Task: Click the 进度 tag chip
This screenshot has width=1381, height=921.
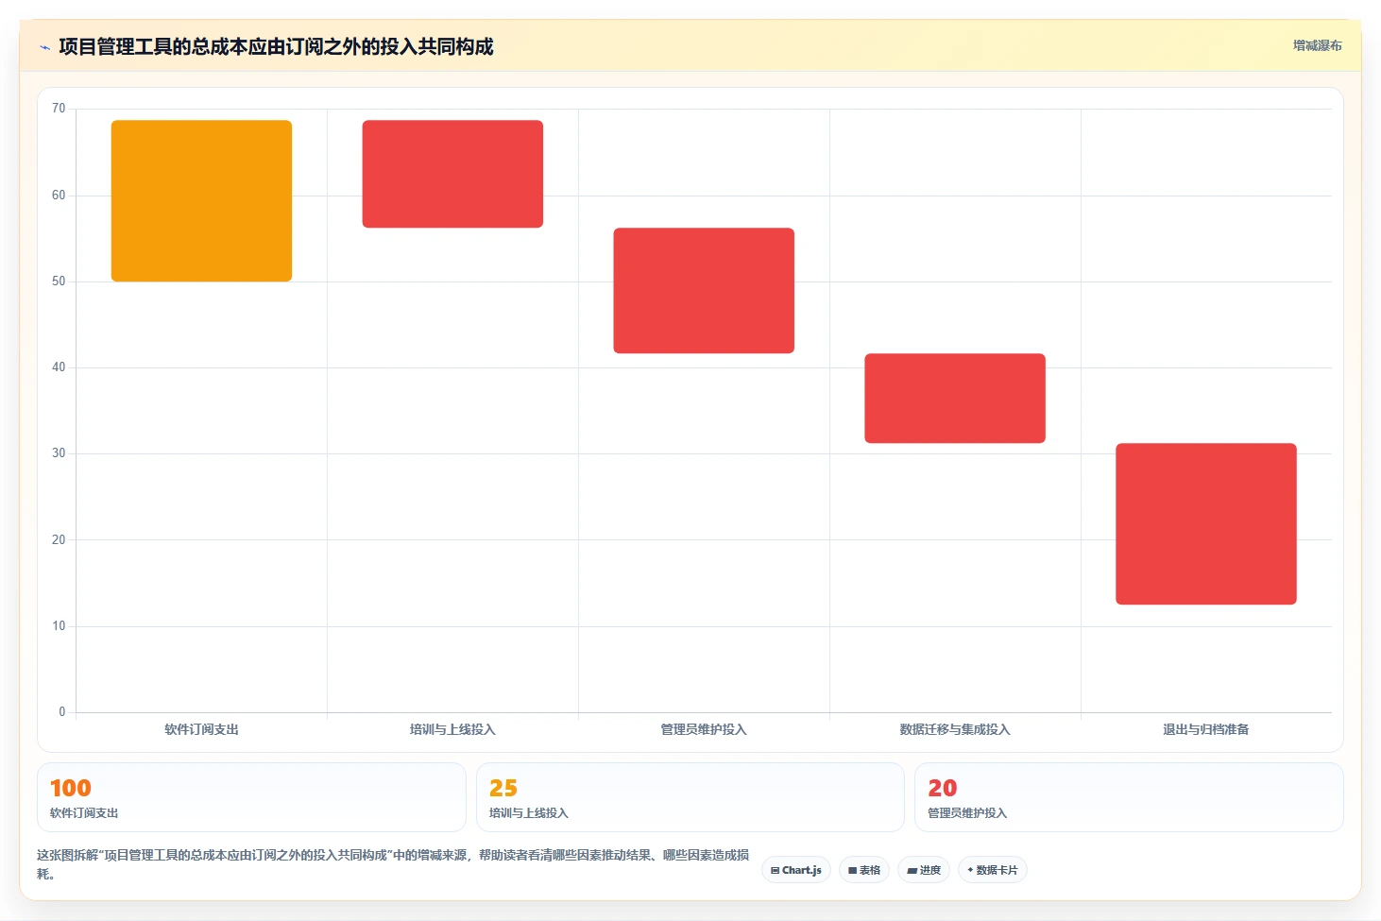Action: pos(924,870)
